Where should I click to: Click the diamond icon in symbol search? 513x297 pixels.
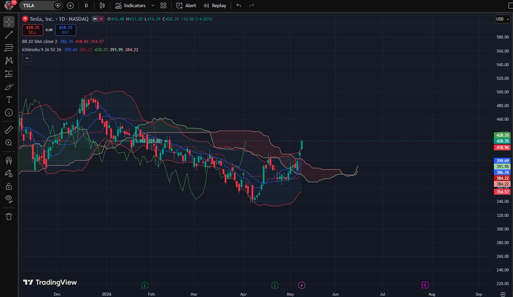pyautogui.click(x=58, y=6)
